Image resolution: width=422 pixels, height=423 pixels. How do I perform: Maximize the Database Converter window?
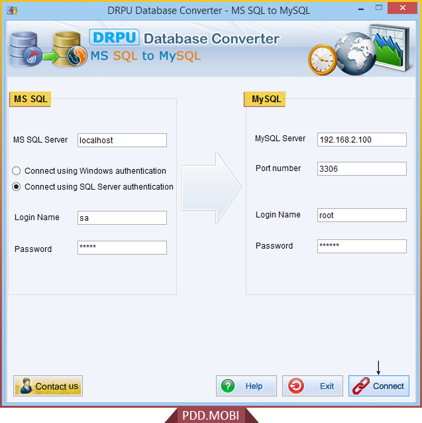point(379,8)
